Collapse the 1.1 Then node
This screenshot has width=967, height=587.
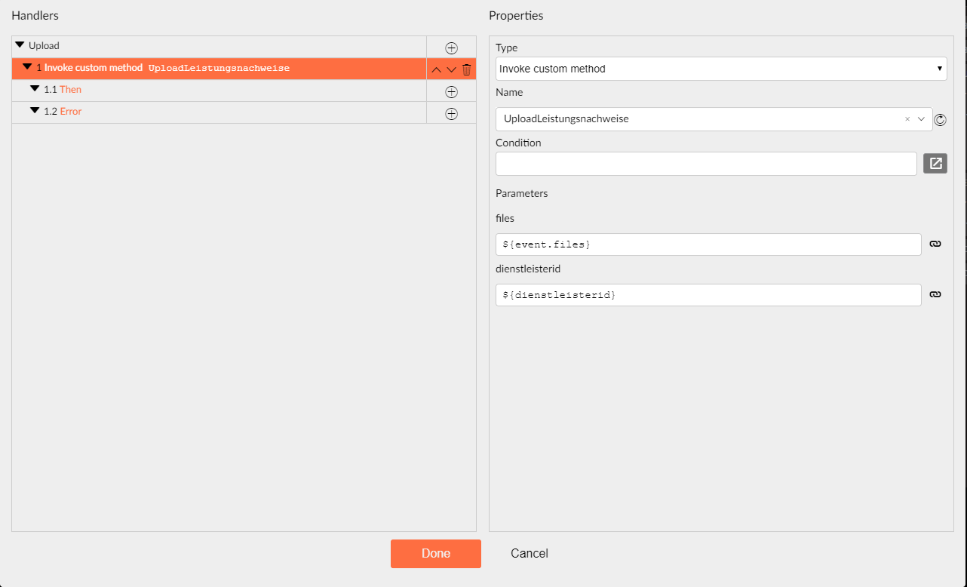click(35, 89)
